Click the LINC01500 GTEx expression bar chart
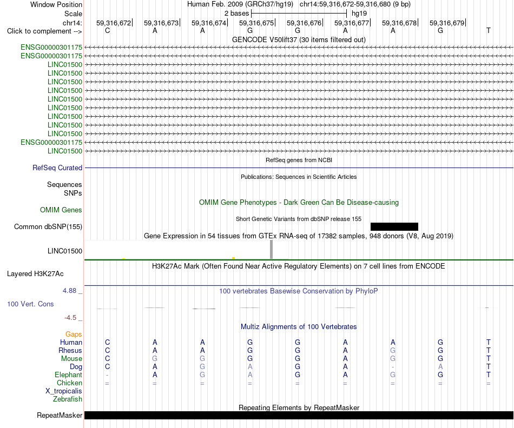This screenshot has width=514, height=428. click(187, 250)
